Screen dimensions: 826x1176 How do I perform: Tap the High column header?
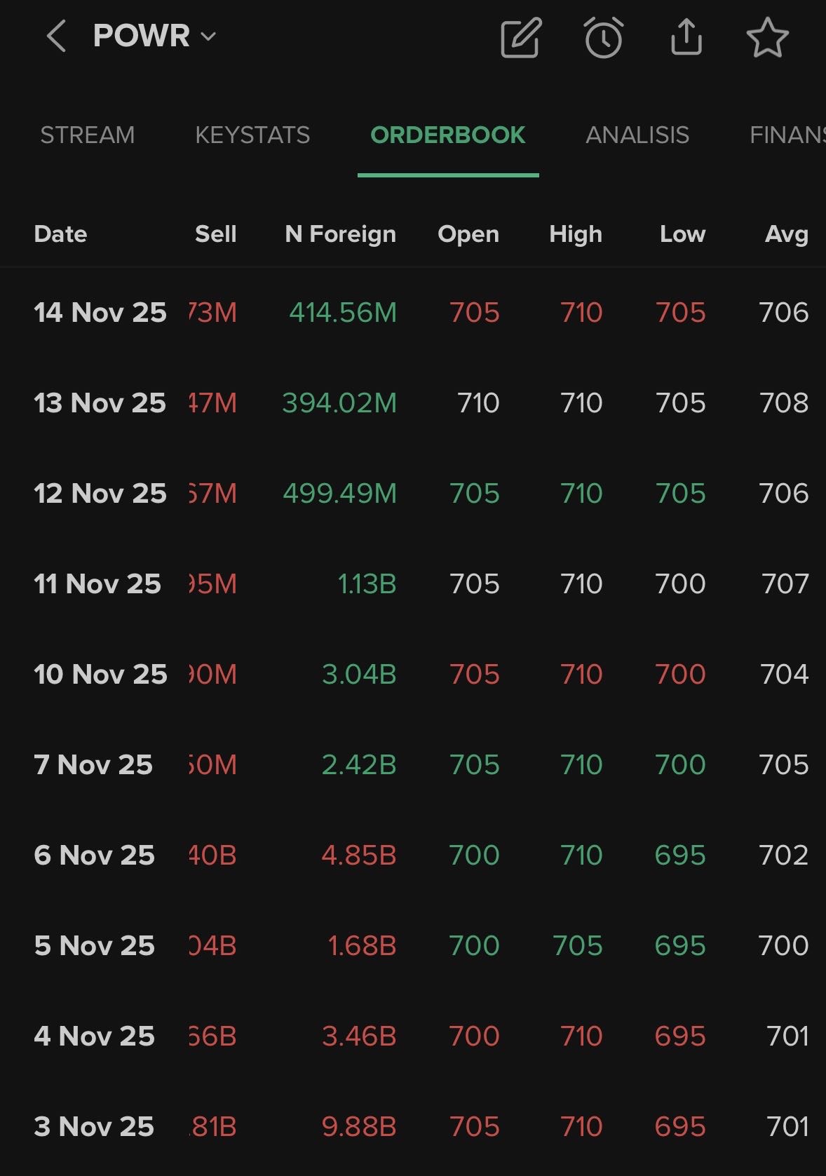click(x=575, y=234)
